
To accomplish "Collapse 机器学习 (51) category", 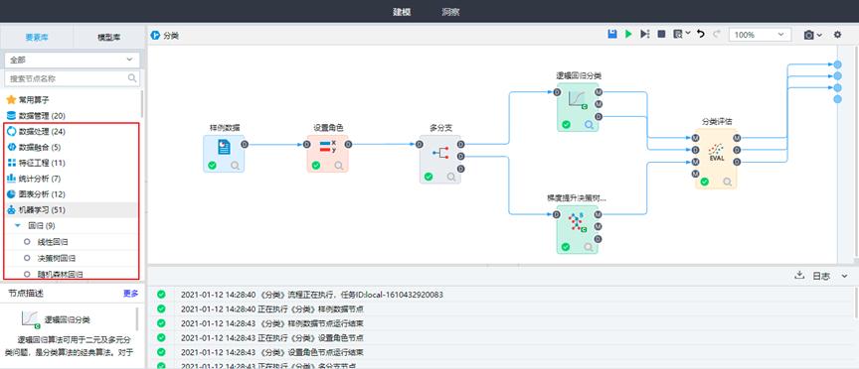I will 36,209.
